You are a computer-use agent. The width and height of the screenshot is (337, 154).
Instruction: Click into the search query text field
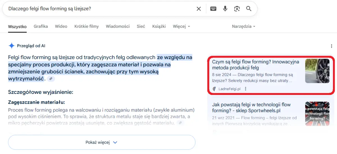(98, 9)
